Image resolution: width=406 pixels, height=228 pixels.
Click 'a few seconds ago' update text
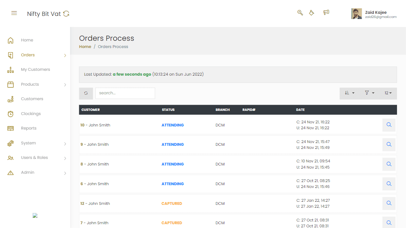tap(132, 74)
